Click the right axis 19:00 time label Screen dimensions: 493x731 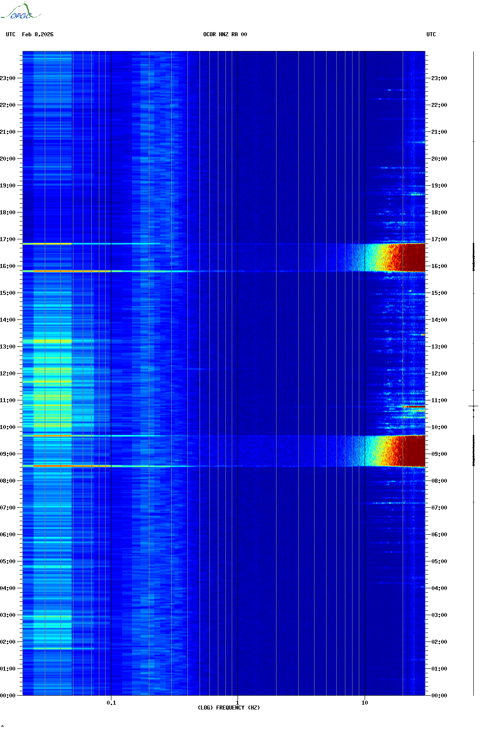pos(439,186)
